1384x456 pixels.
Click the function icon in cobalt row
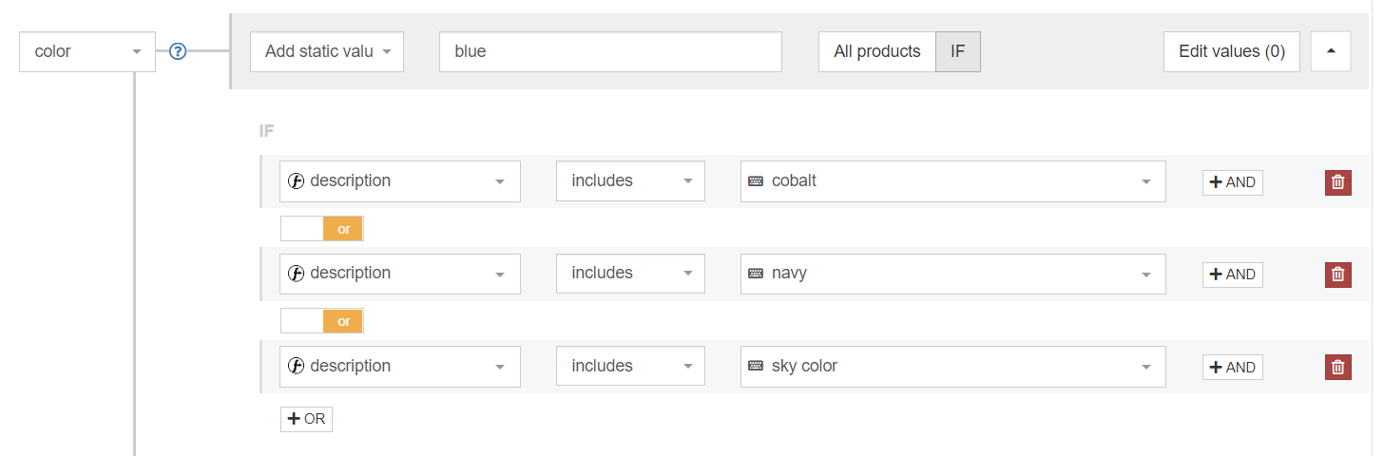pos(296,181)
